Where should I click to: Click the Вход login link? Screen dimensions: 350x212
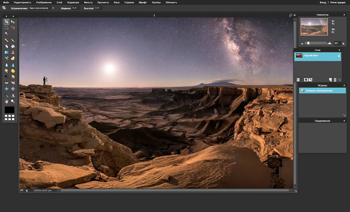coord(323,2)
